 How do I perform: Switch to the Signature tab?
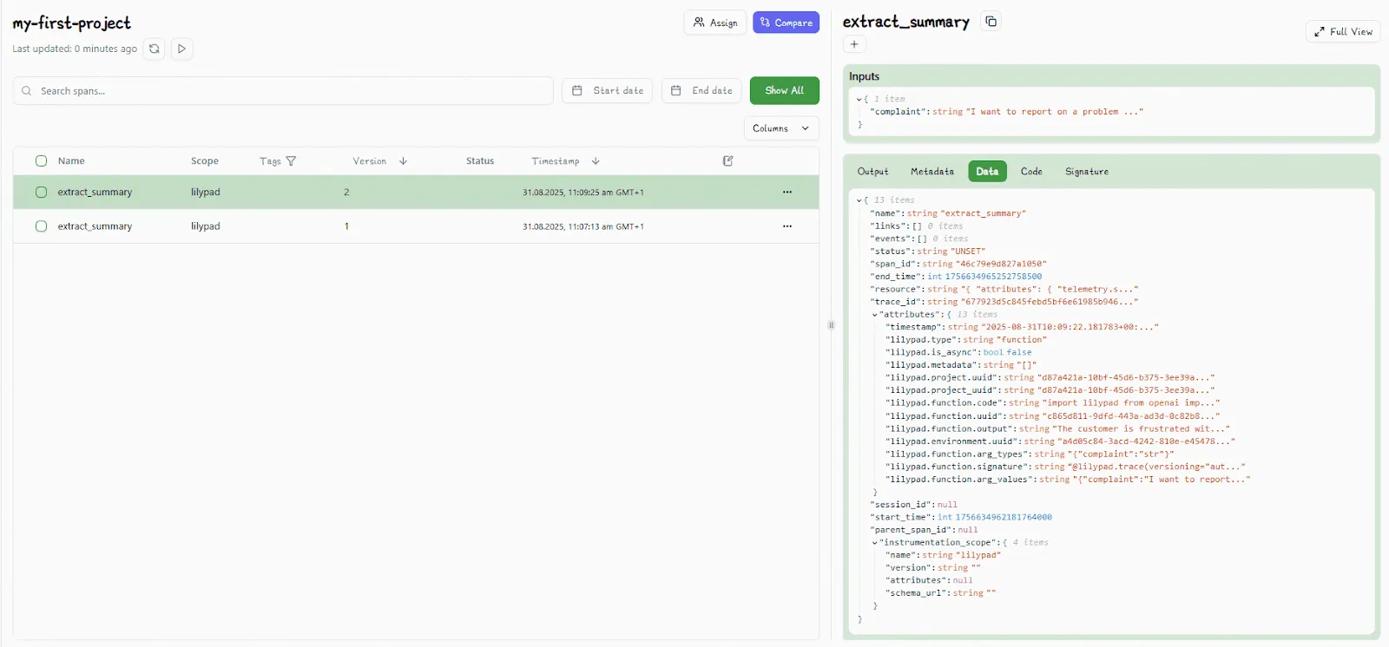click(1086, 172)
